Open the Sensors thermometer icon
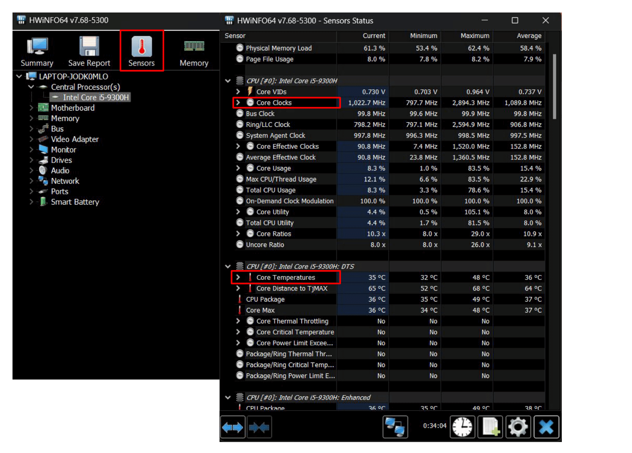The height and width of the screenshot is (453, 632). tap(141, 52)
